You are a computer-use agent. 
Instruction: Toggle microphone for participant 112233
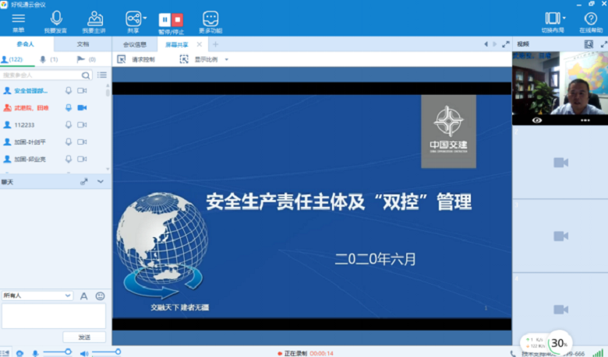coord(69,124)
